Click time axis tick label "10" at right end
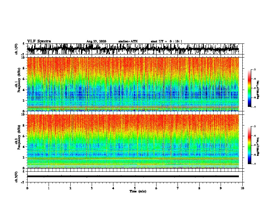Screen dimensions: 273x211 tap(242, 188)
